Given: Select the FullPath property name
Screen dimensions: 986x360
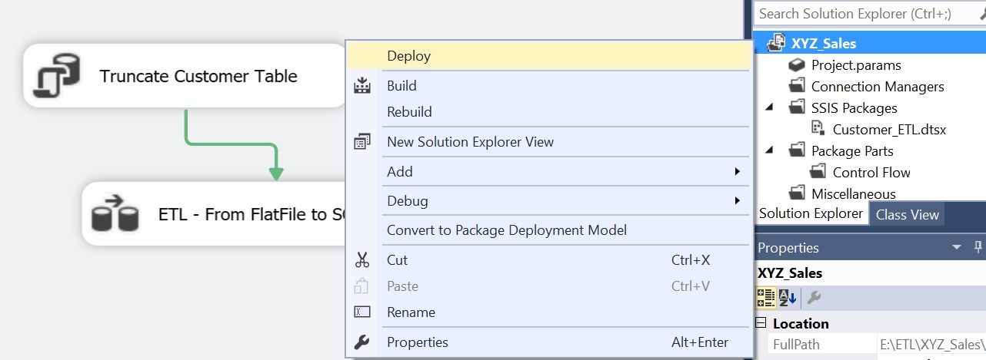Looking at the screenshot, I should pyautogui.click(x=796, y=345).
